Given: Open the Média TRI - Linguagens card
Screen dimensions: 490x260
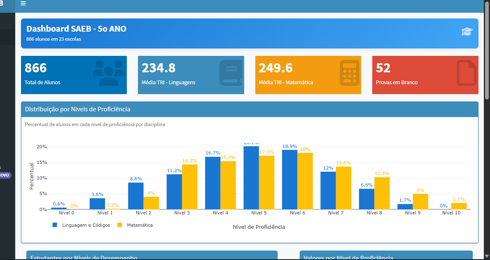Looking at the screenshot, I should (191, 75).
